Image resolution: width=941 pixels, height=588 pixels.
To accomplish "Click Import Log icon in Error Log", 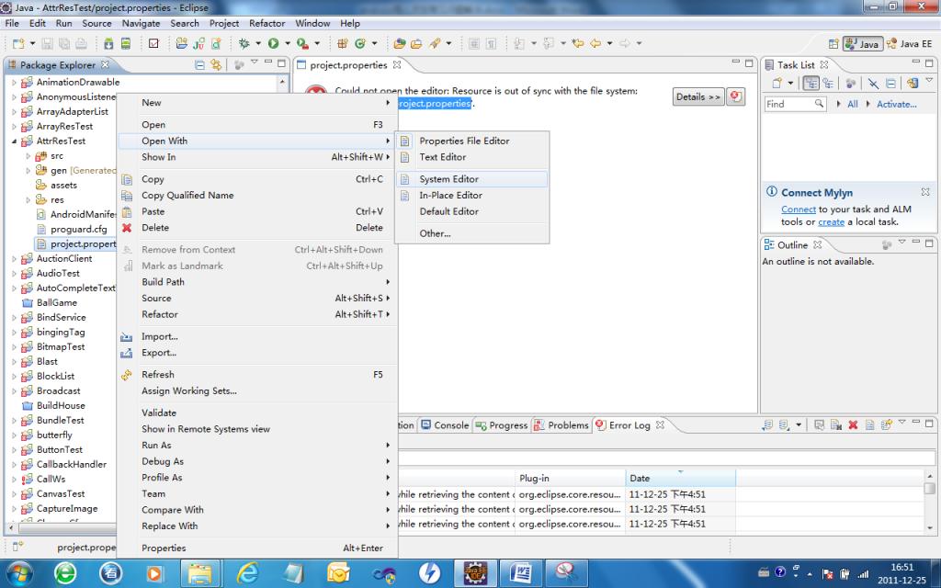I will point(784,424).
